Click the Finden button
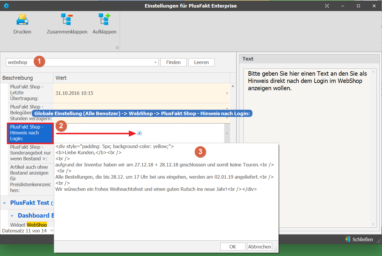This screenshot has height=256, width=382. coord(173,62)
